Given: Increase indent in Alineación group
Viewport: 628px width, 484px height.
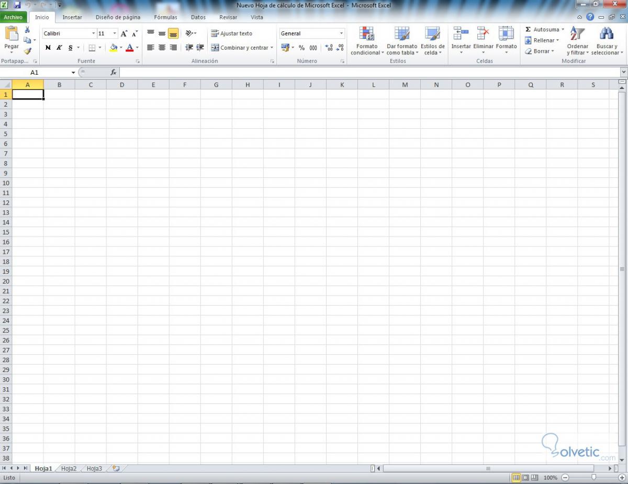Looking at the screenshot, I should point(200,48).
